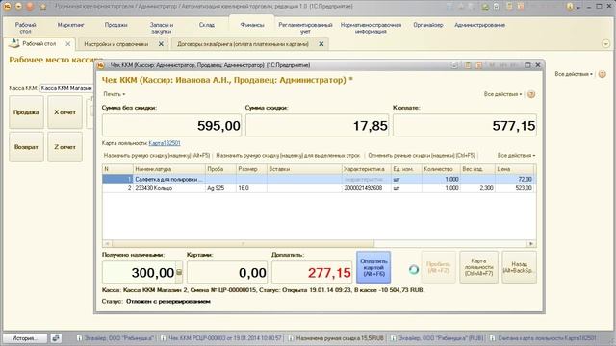Open the Финансы section

click(x=252, y=25)
